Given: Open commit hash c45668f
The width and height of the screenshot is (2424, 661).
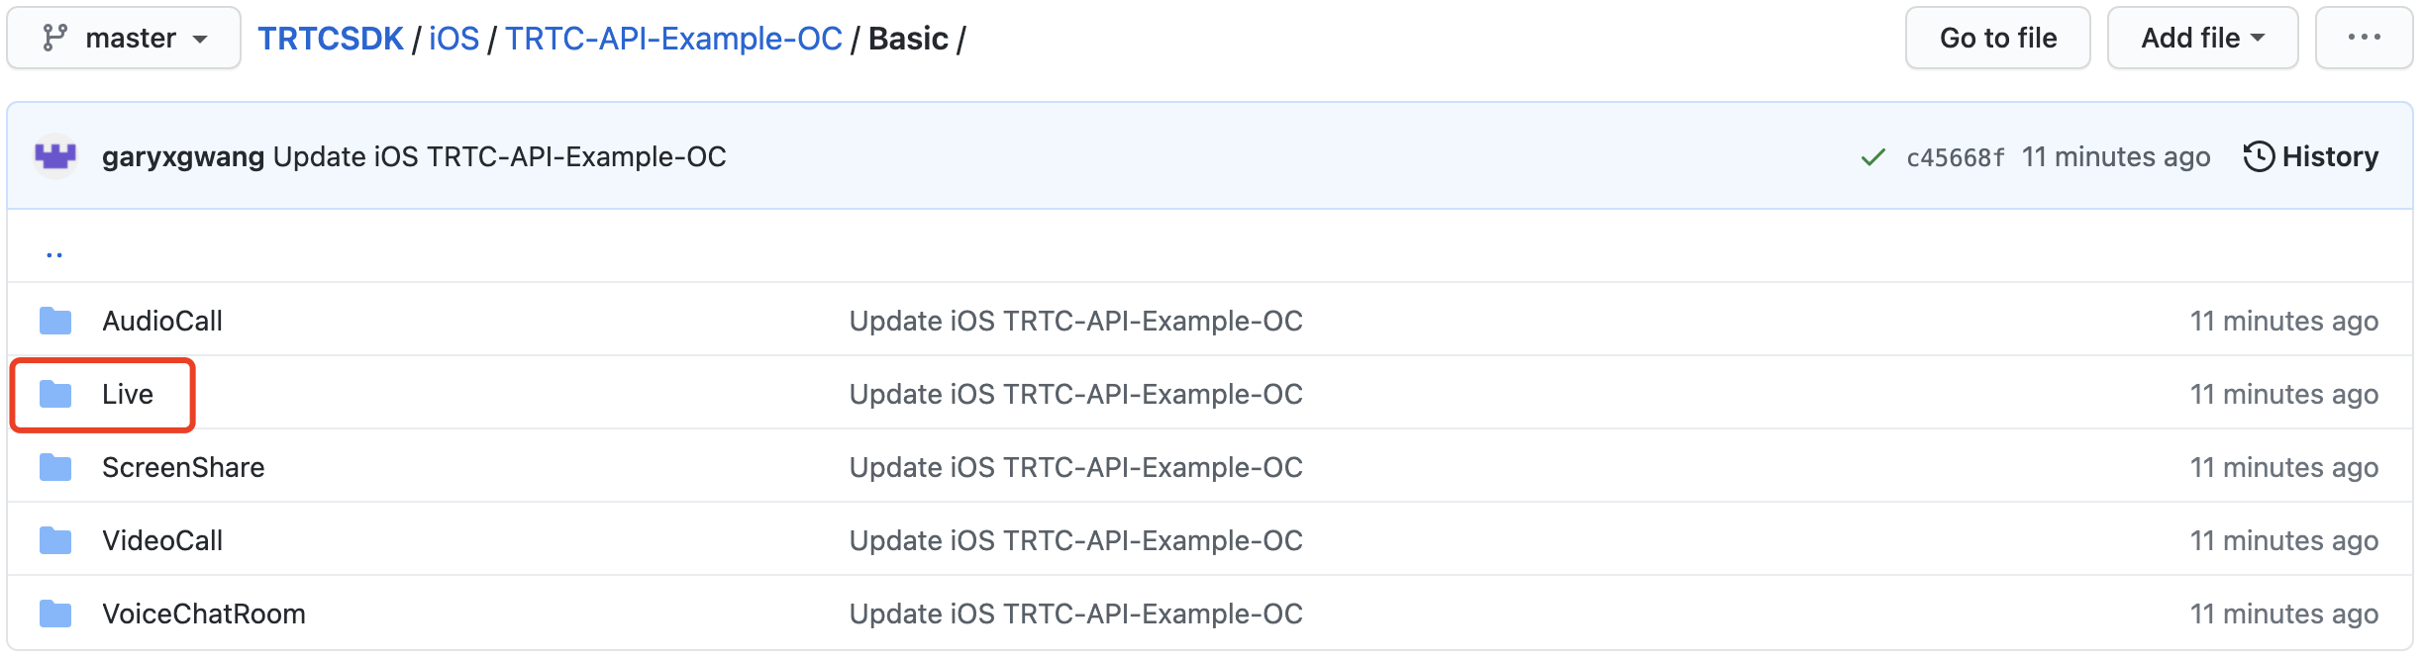Looking at the screenshot, I should tap(1955, 157).
